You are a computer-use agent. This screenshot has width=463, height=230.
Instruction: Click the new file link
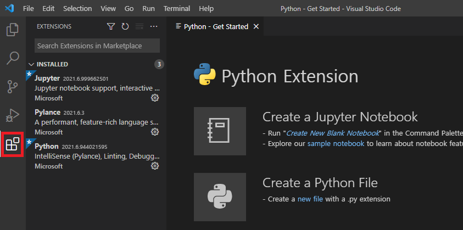[x=310, y=199]
